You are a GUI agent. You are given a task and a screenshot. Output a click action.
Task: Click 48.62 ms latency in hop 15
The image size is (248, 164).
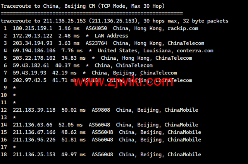pyautogui.click(x=73, y=132)
